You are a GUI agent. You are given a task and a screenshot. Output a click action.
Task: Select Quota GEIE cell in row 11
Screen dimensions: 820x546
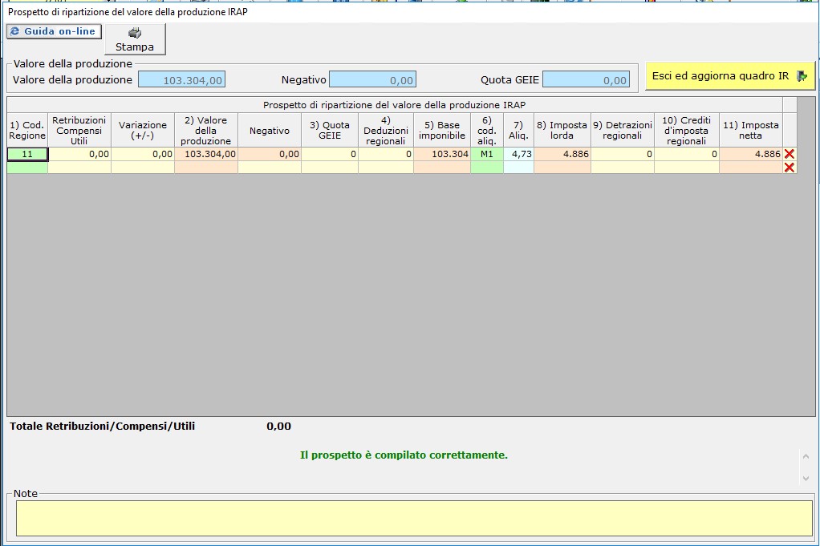pos(330,154)
